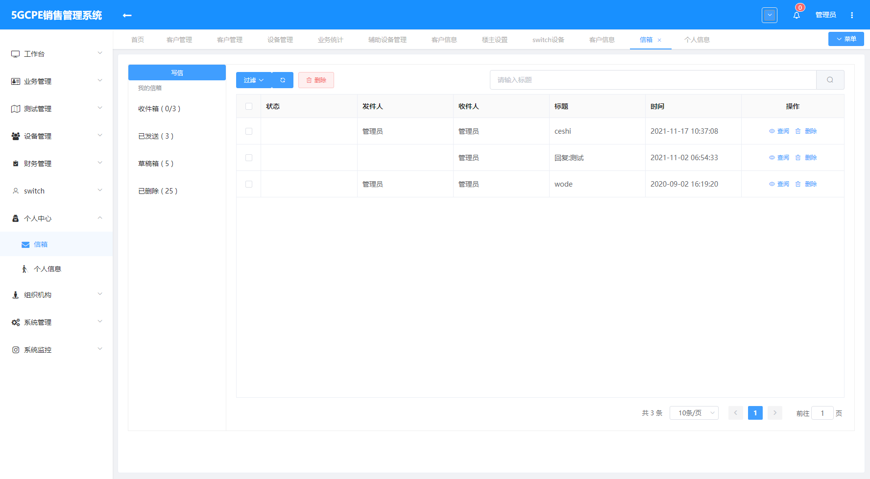Check the select-all checkbox in table header

click(248, 106)
